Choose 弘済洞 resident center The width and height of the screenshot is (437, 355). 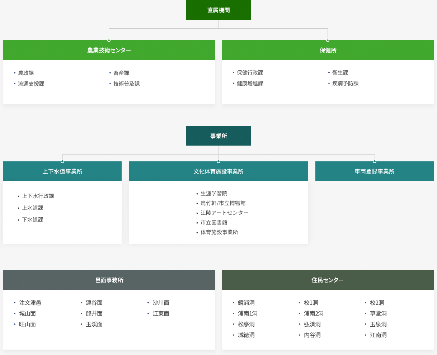pyautogui.click(x=313, y=324)
